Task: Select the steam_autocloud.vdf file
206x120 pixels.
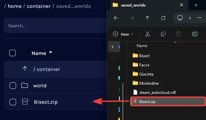Action: 154,93
